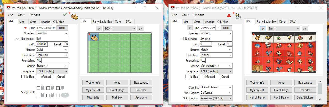Viewport: 329px width, 107px height.
Task: Click the scrollbar down arrow in the SAV button panel
Action: (320, 99)
